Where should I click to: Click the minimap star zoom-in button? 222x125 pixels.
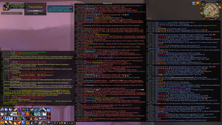pos(219,17)
